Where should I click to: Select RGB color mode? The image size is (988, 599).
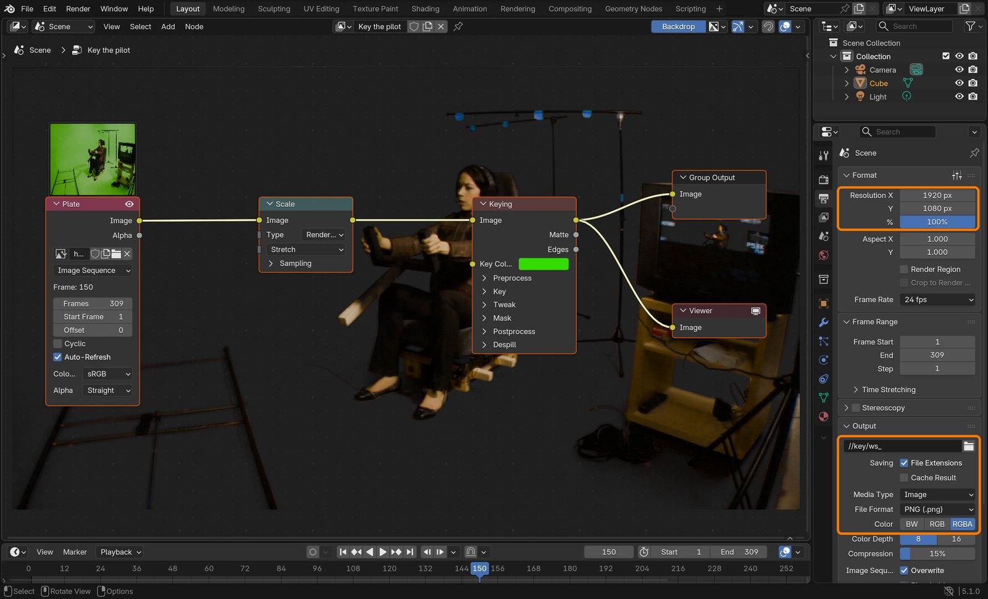937,524
